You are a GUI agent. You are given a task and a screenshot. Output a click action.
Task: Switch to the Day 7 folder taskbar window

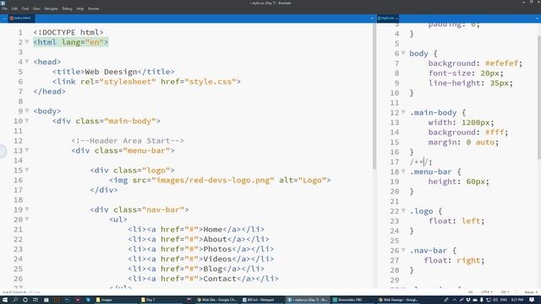pos(160,300)
